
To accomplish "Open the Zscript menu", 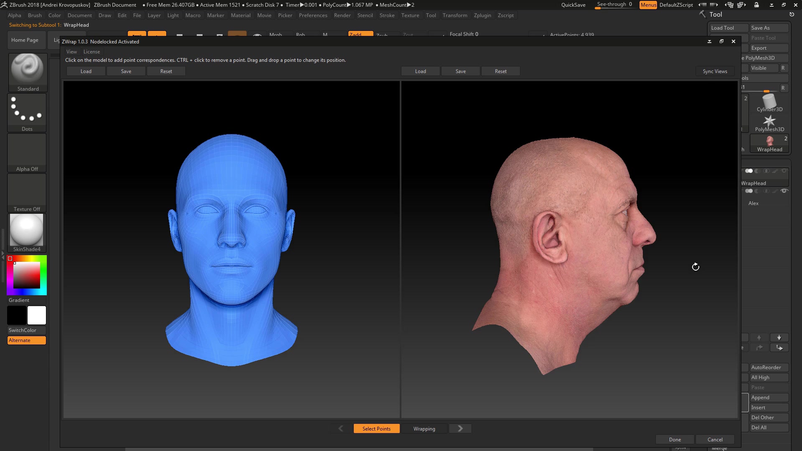I will point(506,15).
